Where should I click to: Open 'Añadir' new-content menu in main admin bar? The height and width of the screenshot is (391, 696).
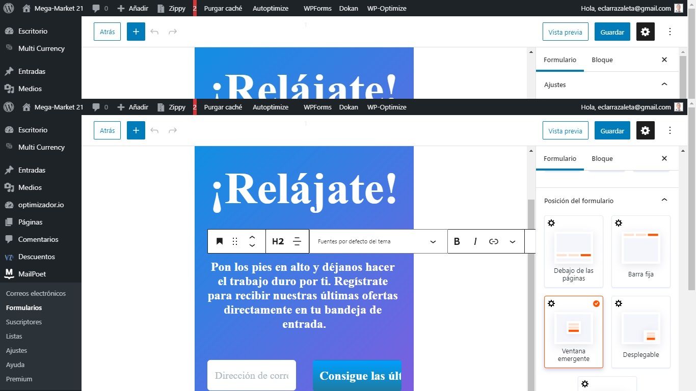point(132,107)
